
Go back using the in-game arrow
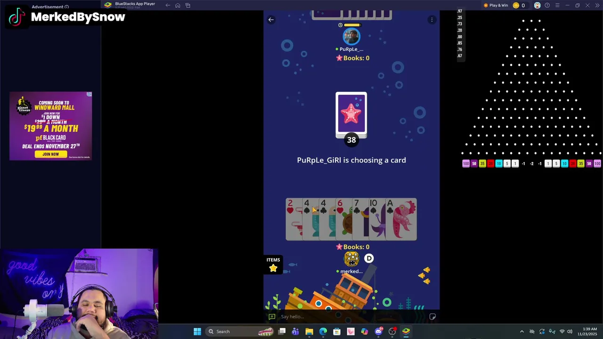[x=271, y=20]
